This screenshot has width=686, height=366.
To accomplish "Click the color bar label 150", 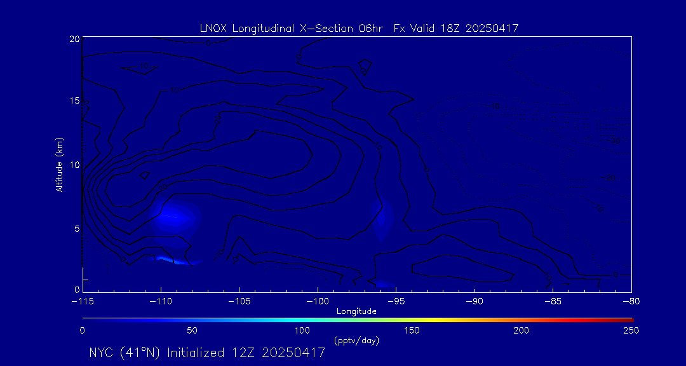I will pos(413,330).
